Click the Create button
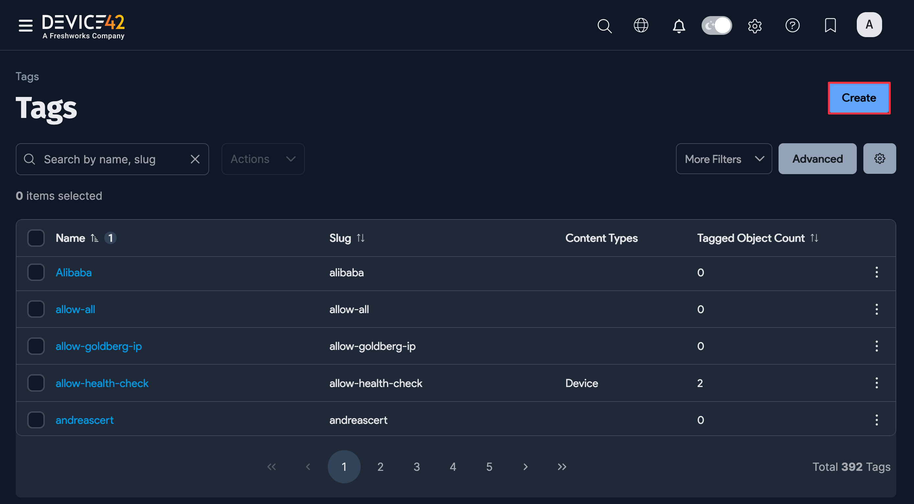The image size is (914, 504). click(x=859, y=98)
